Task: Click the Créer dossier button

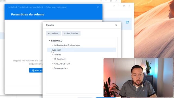Action: click(x=71, y=33)
